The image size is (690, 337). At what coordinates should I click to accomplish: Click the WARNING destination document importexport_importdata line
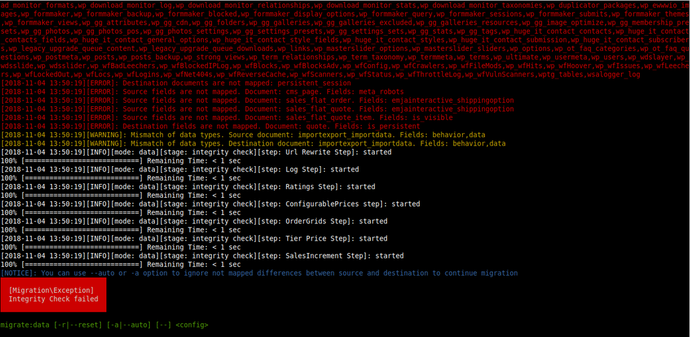tap(253, 143)
